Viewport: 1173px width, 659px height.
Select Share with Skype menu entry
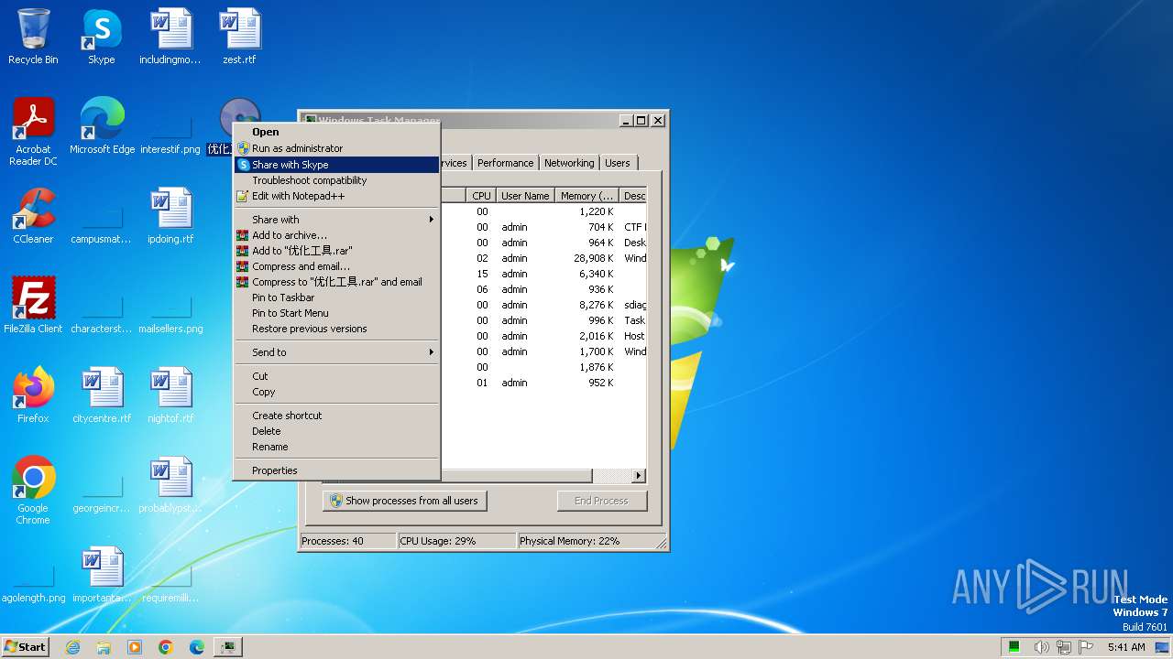click(337, 165)
